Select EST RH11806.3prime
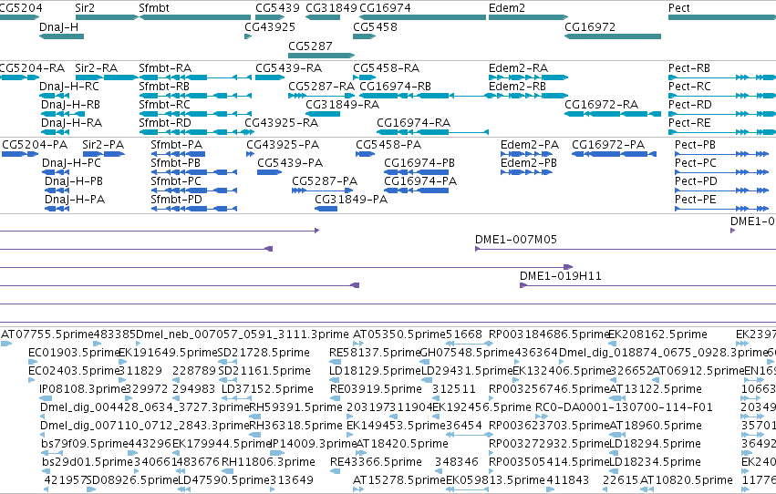The width and height of the screenshot is (776, 494). (268, 463)
